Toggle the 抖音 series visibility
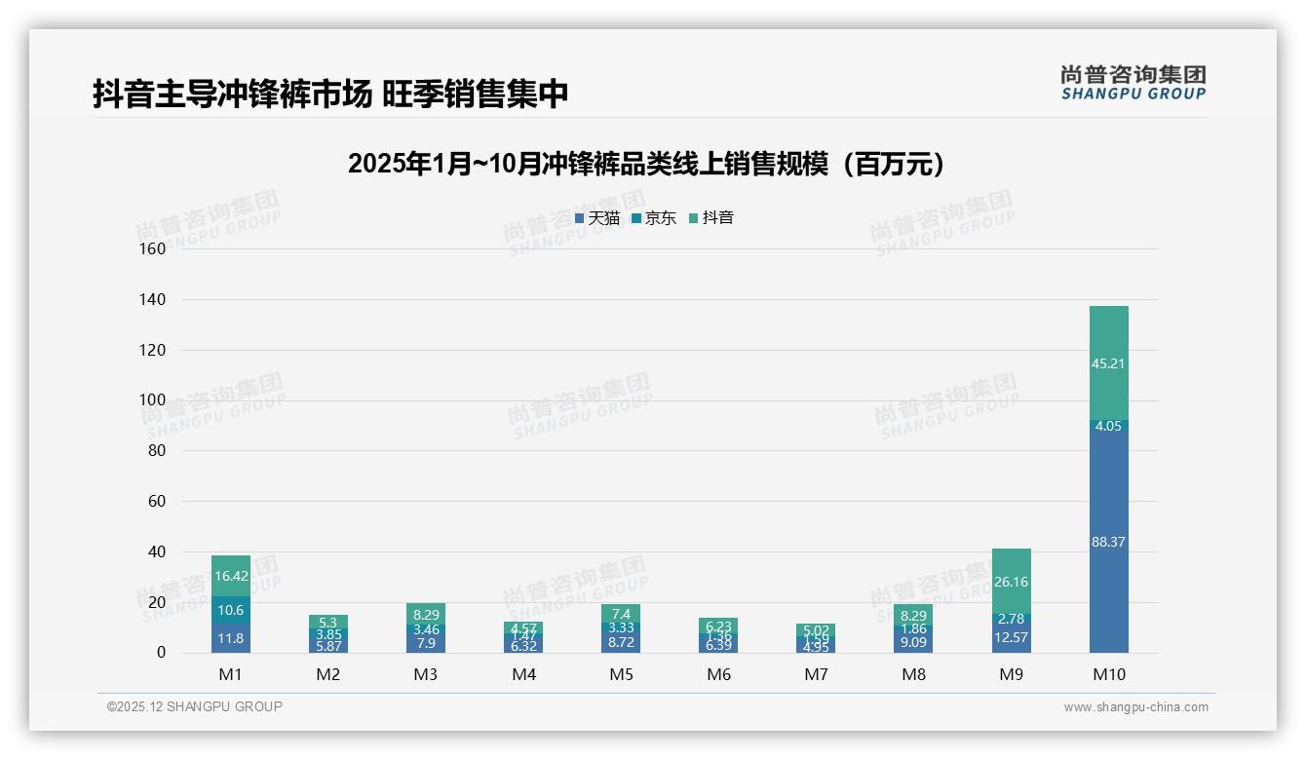The width and height of the screenshot is (1306, 760). click(x=711, y=218)
